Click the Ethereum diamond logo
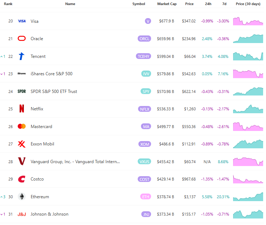This screenshot has height=225, width=266. pos(22,197)
